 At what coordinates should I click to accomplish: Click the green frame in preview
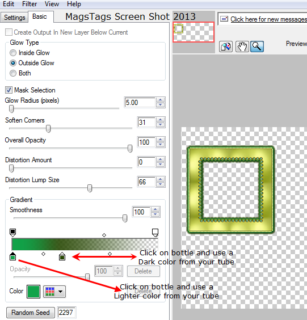(x=231, y=190)
